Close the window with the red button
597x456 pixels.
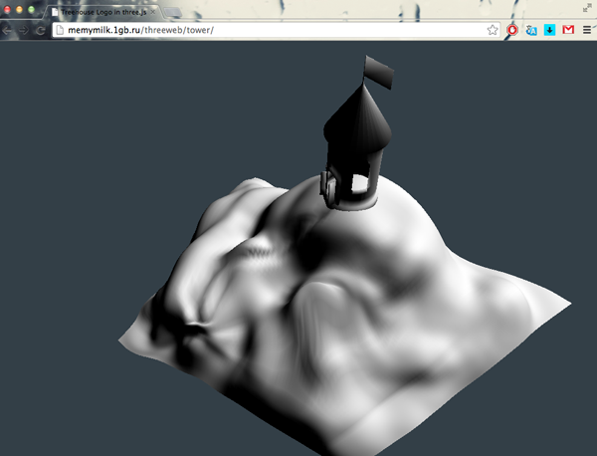[7, 9]
